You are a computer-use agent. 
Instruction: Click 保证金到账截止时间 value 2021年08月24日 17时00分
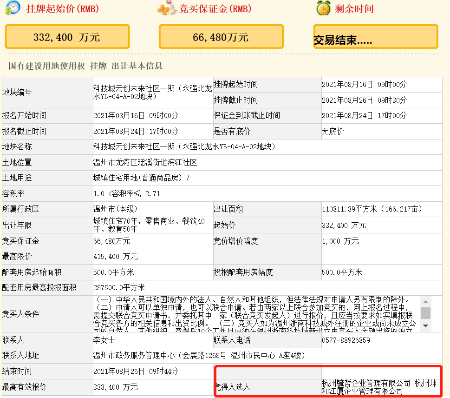364,115
